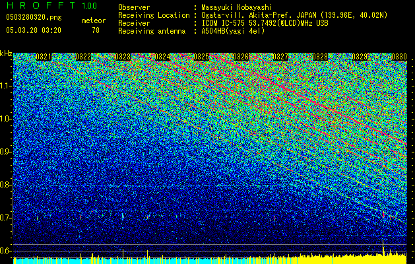
Task: Click the version number 1.0.0
Action: (89, 6)
